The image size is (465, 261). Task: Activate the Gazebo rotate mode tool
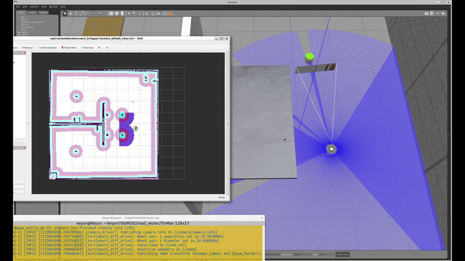(x=77, y=13)
